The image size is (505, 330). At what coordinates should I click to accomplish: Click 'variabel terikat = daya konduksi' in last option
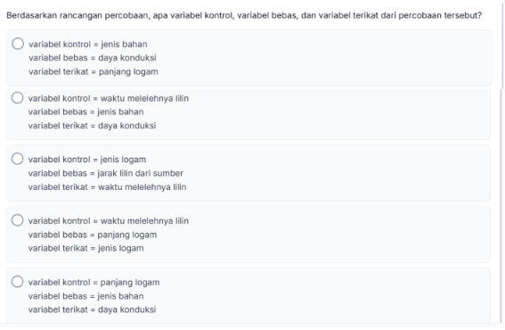point(92,309)
